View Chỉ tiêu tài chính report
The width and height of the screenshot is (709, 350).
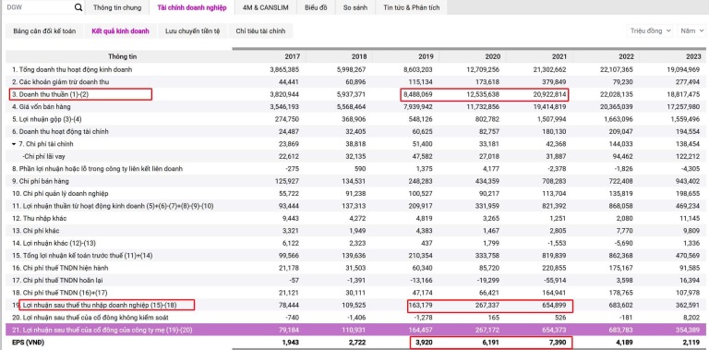pos(260,31)
